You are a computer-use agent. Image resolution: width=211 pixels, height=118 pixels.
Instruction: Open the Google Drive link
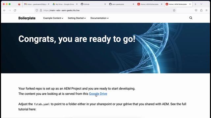tap(98, 94)
